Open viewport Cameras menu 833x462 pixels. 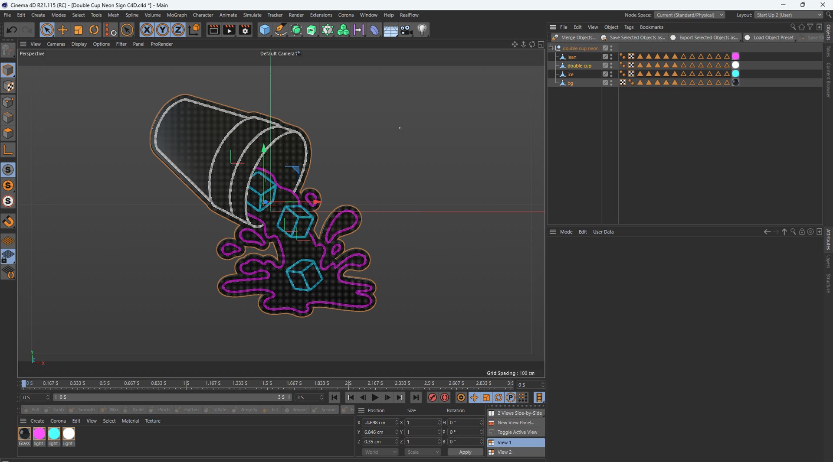(x=56, y=44)
